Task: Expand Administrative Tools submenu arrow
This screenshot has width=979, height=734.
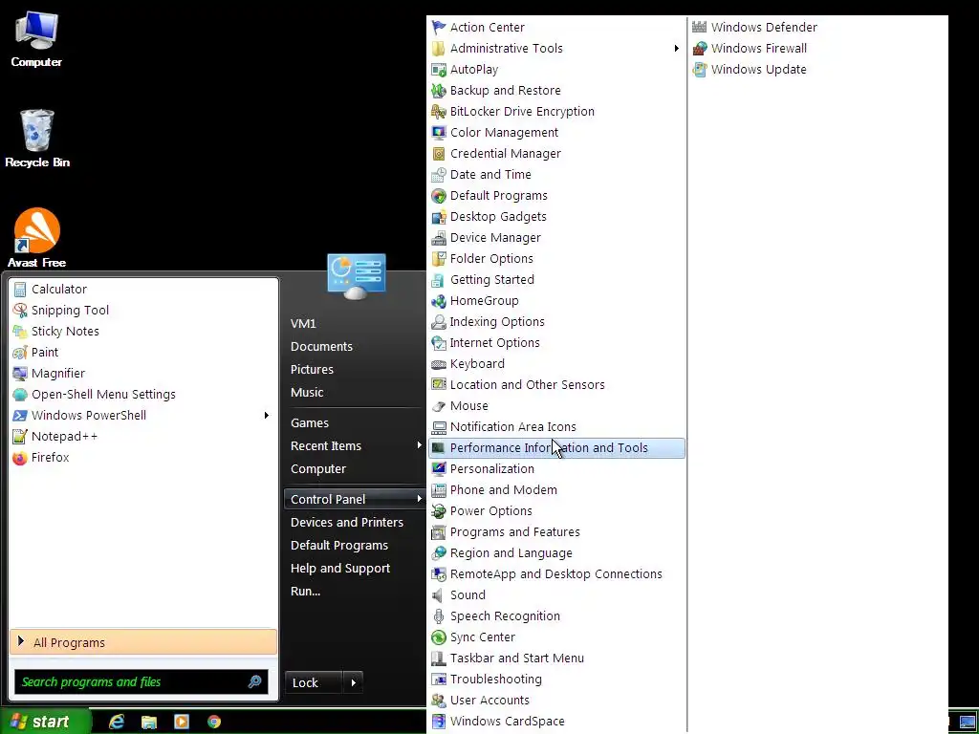Action: pos(676,48)
